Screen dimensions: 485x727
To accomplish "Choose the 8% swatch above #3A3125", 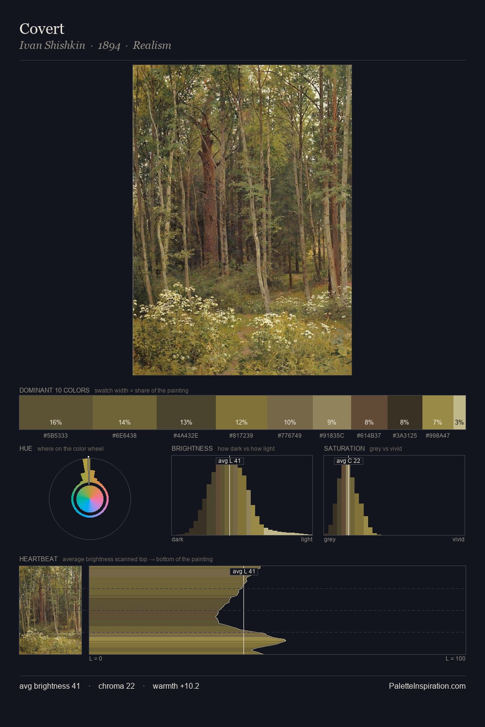I will click(x=405, y=412).
